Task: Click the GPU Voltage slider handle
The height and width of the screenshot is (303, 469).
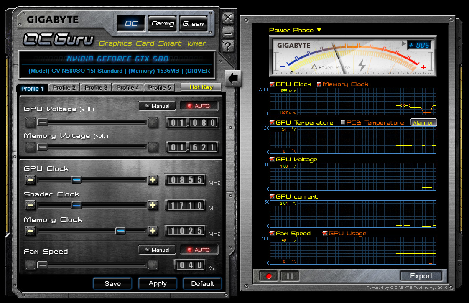Action: [x=43, y=122]
